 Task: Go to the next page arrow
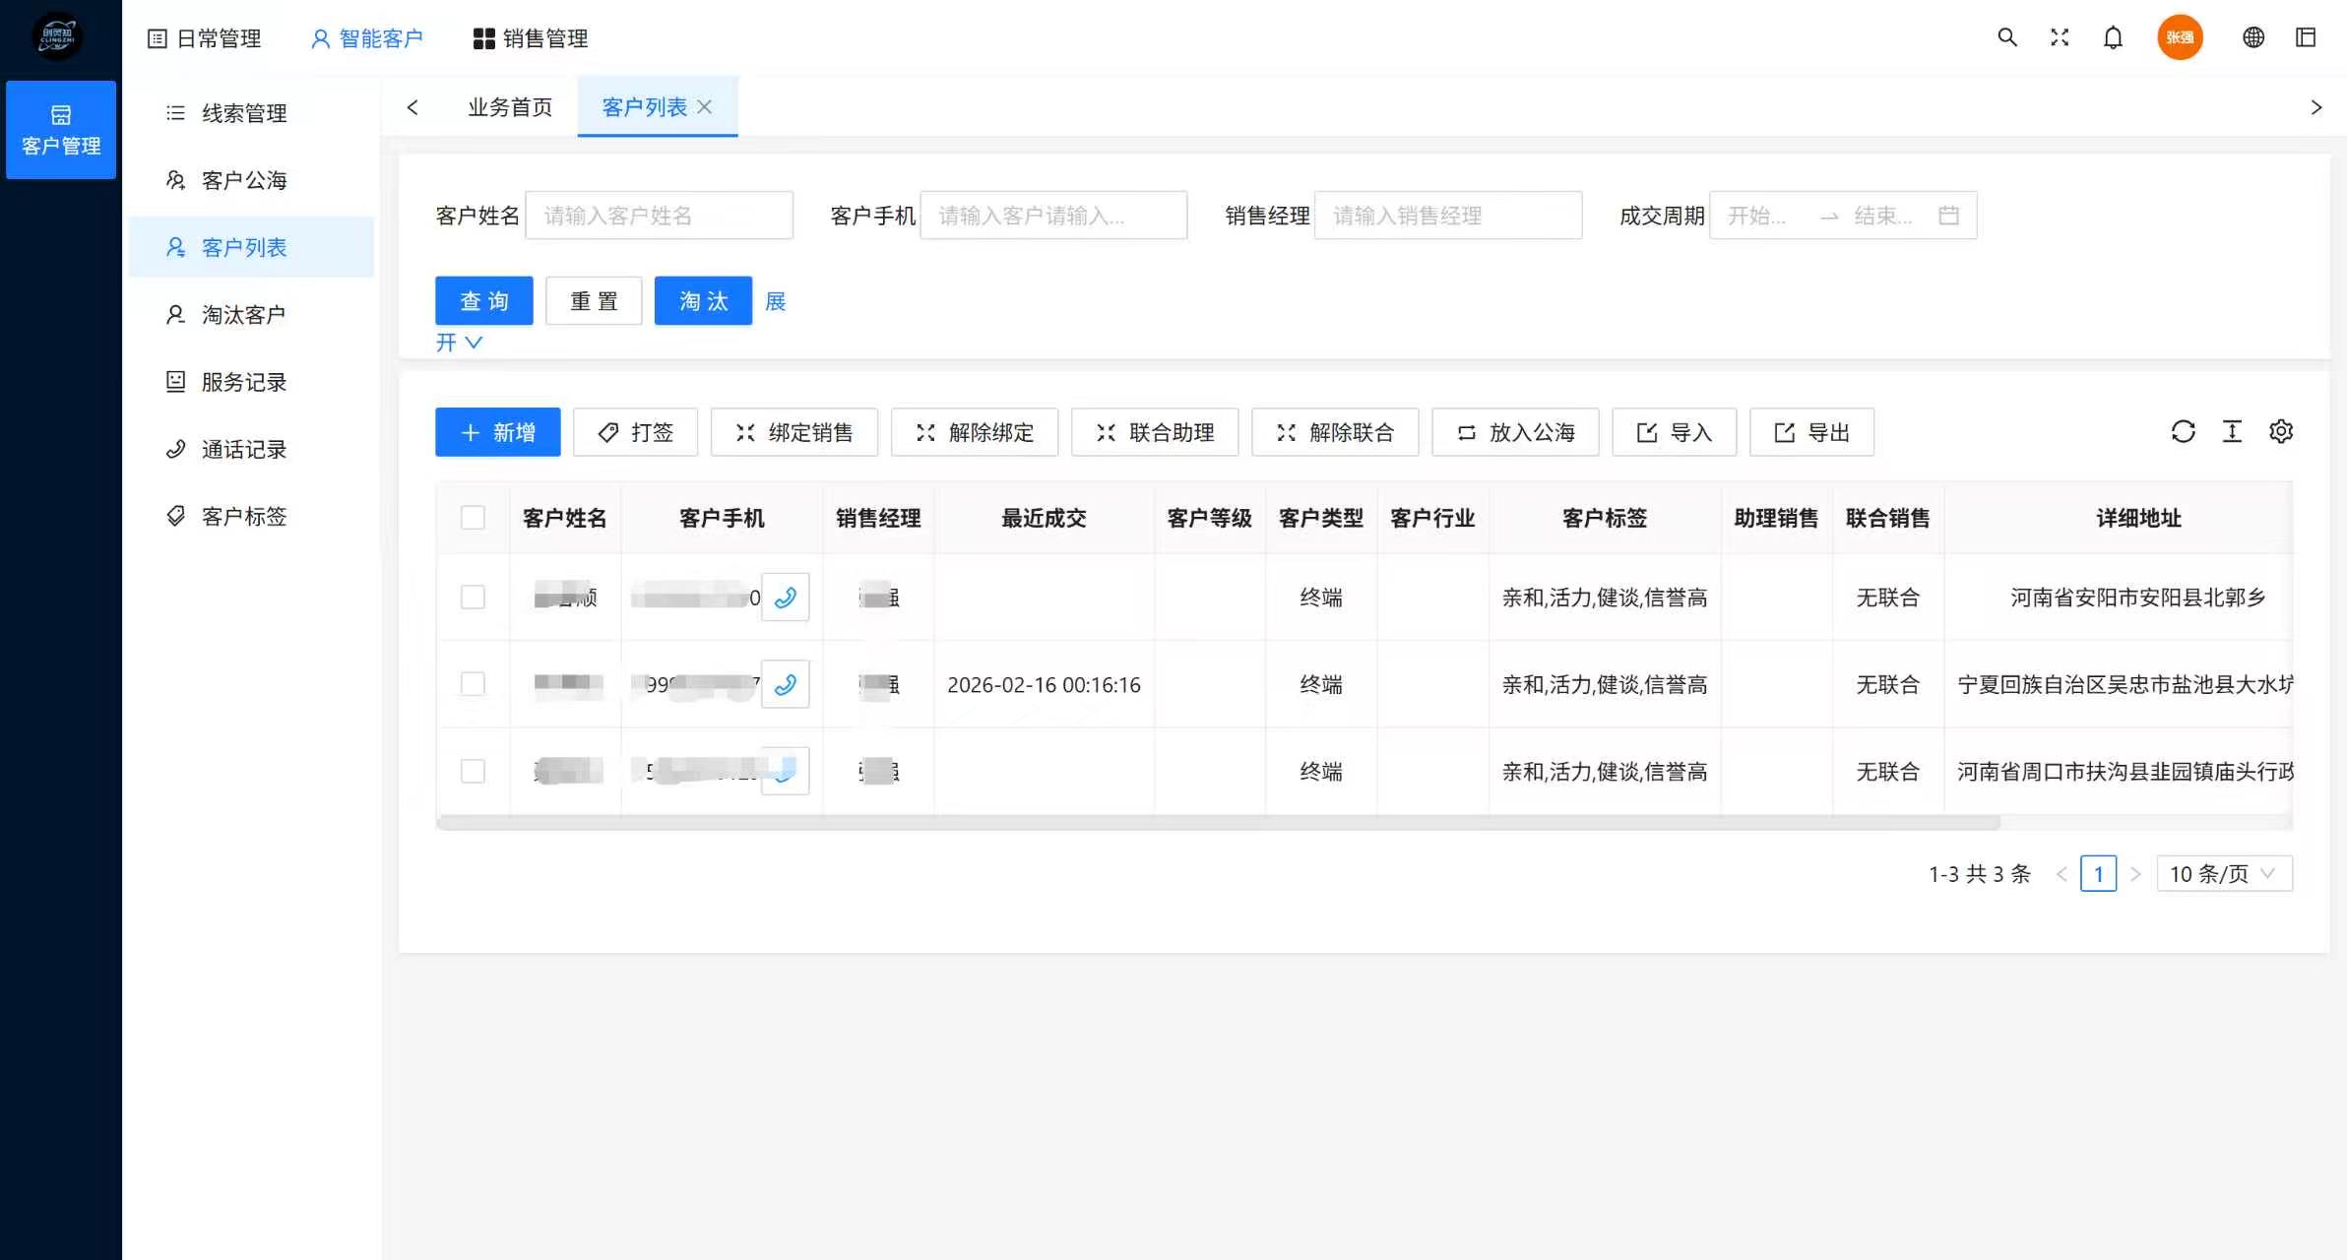point(2135,874)
